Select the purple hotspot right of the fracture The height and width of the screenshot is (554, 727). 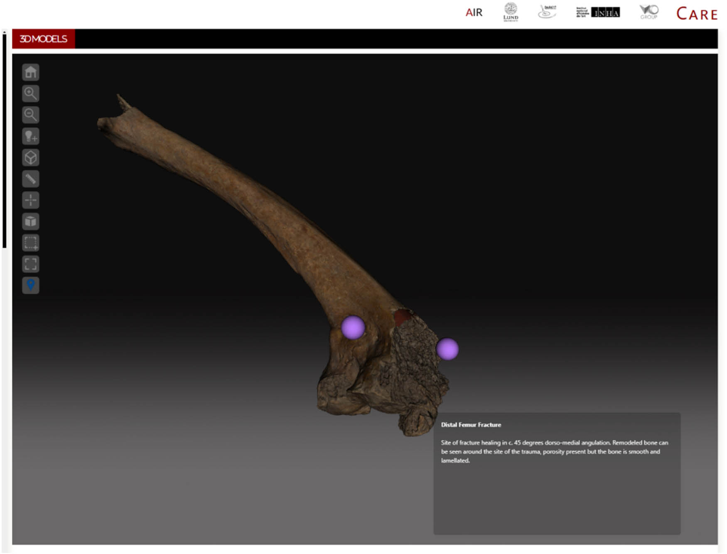click(x=447, y=349)
